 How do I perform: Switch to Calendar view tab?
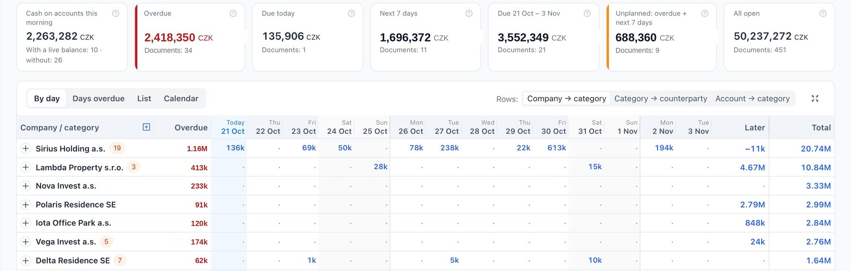click(181, 98)
